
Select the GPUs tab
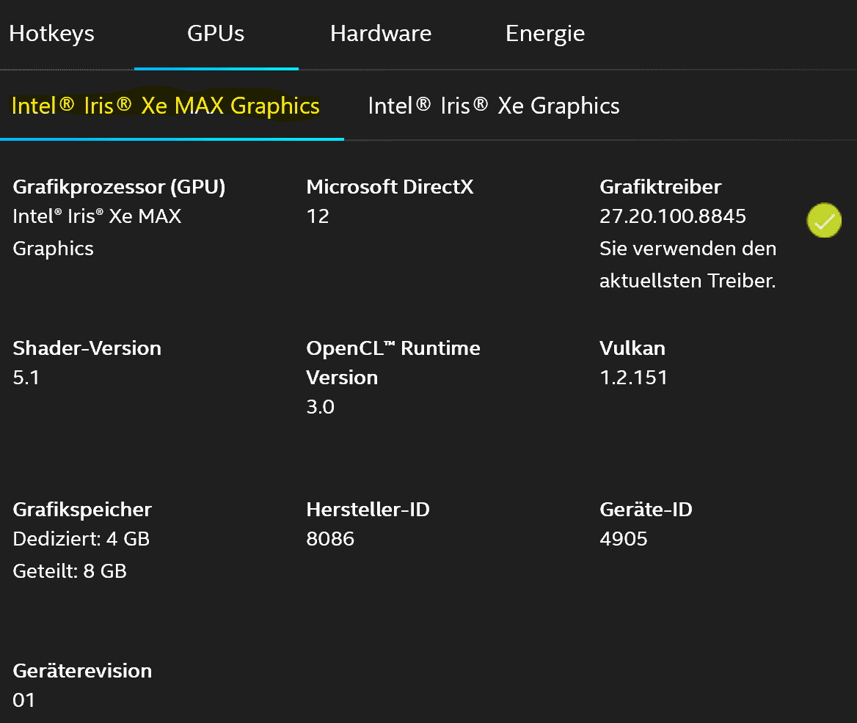point(216,34)
